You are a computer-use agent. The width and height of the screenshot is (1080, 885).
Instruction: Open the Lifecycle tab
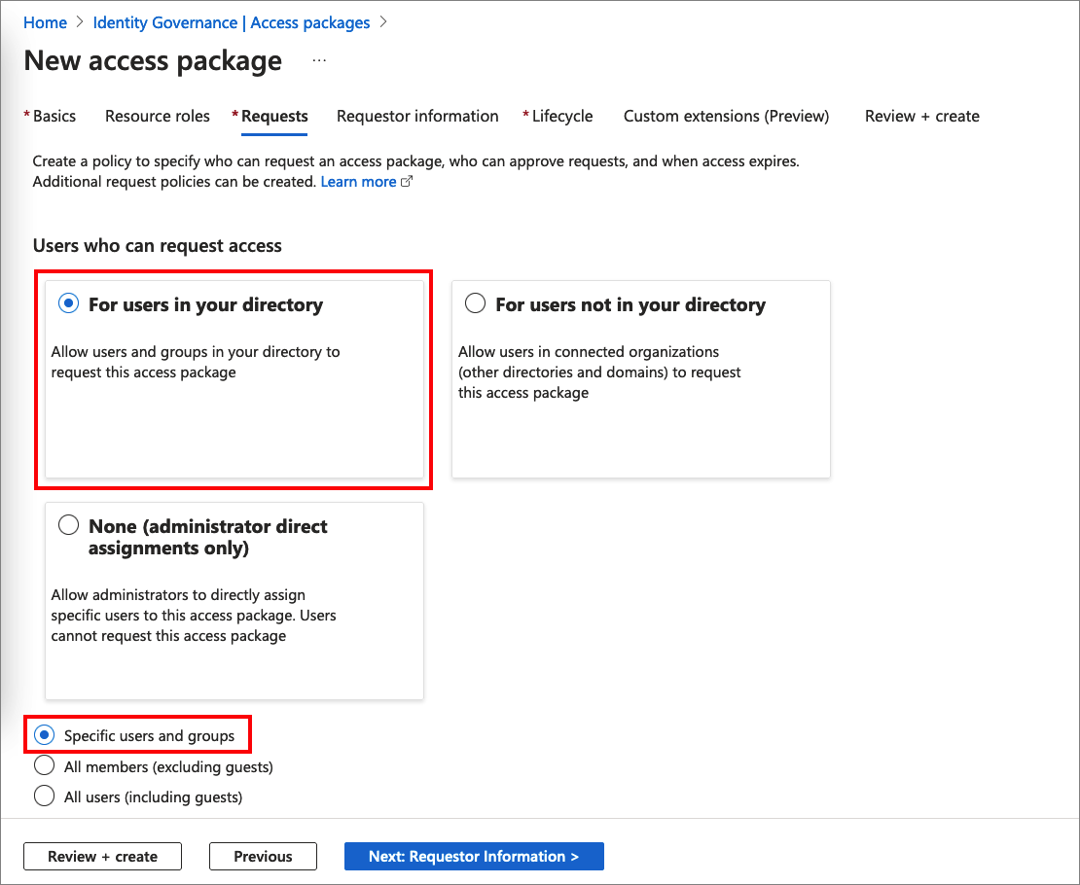[x=562, y=116]
